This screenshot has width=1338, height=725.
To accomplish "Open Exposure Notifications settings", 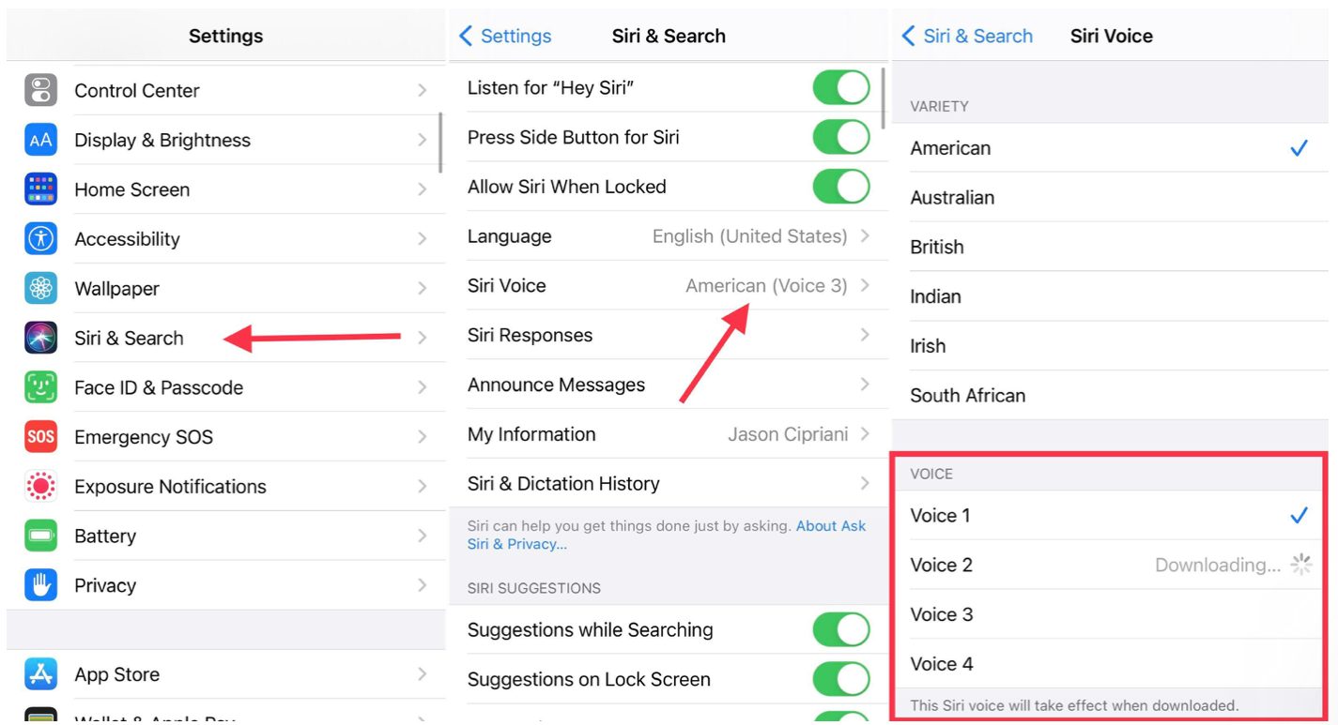I will click(226, 486).
